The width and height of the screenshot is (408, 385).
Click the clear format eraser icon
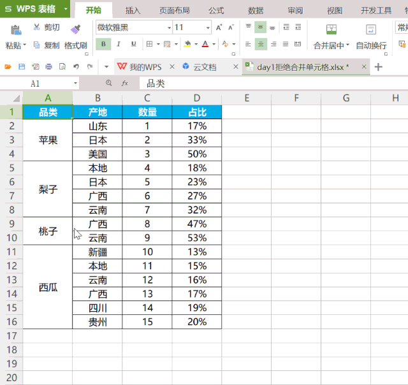point(225,44)
